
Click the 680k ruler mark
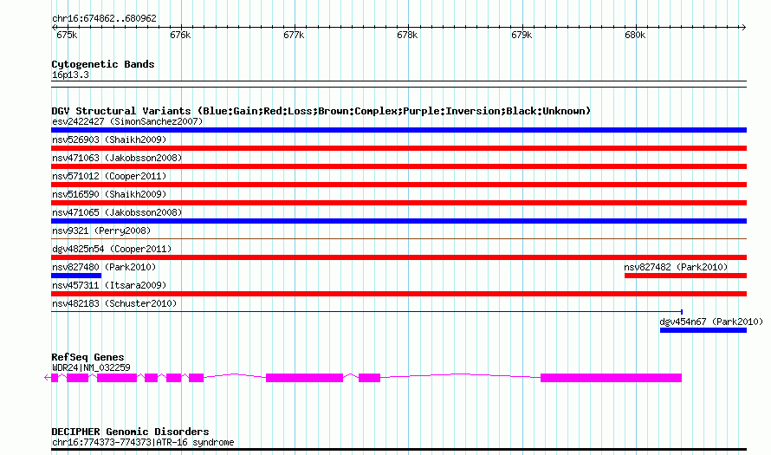[635, 35]
